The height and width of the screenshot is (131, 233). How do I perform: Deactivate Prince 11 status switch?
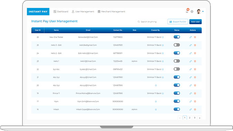click(177, 93)
